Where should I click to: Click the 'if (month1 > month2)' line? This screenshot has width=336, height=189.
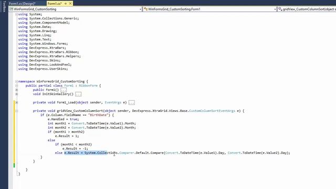66,132
